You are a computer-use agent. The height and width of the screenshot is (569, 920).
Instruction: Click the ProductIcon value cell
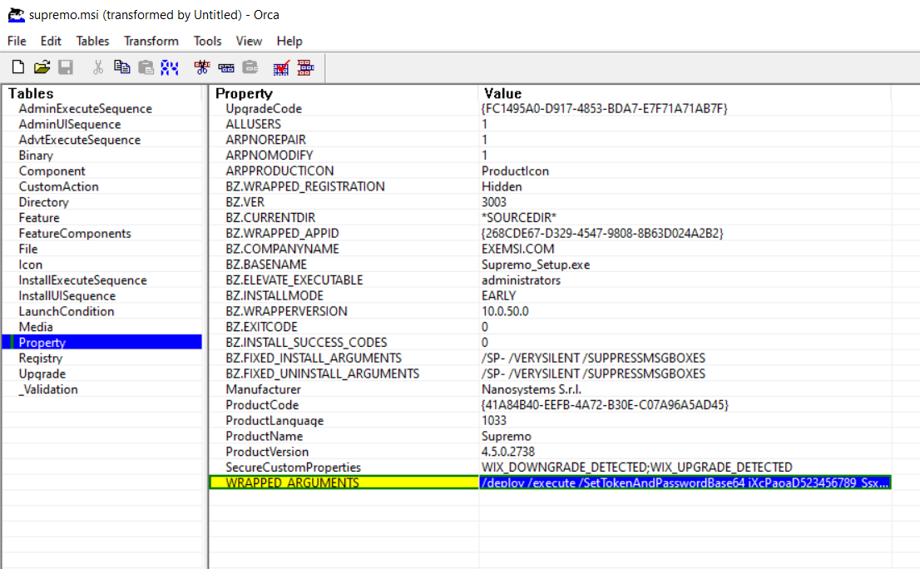tap(515, 171)
